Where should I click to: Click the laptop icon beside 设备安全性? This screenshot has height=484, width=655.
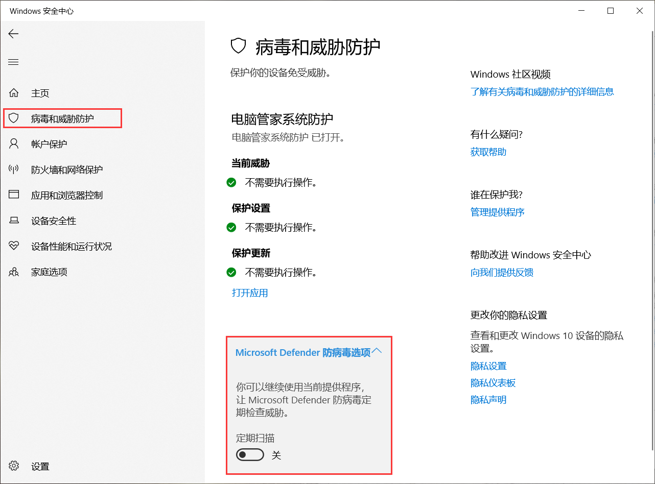pos(14,221)
